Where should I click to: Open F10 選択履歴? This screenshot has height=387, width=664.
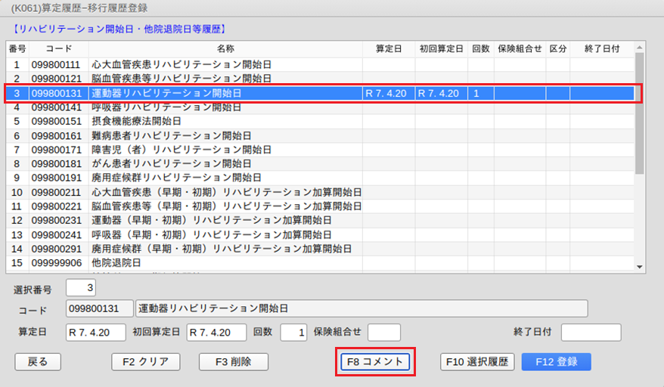(478, 361)
